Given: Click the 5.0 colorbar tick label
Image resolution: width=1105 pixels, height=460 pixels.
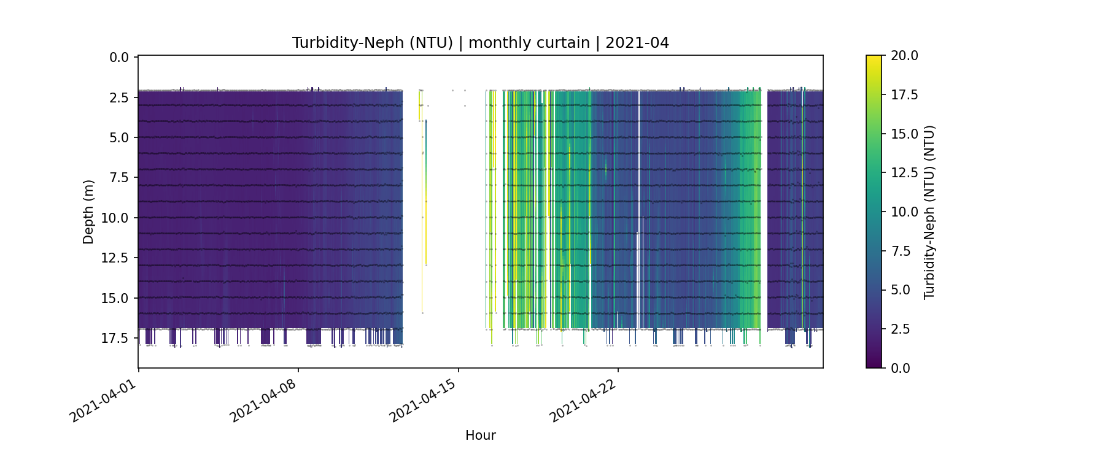Looking at the screenshot, I should [901, 290].
